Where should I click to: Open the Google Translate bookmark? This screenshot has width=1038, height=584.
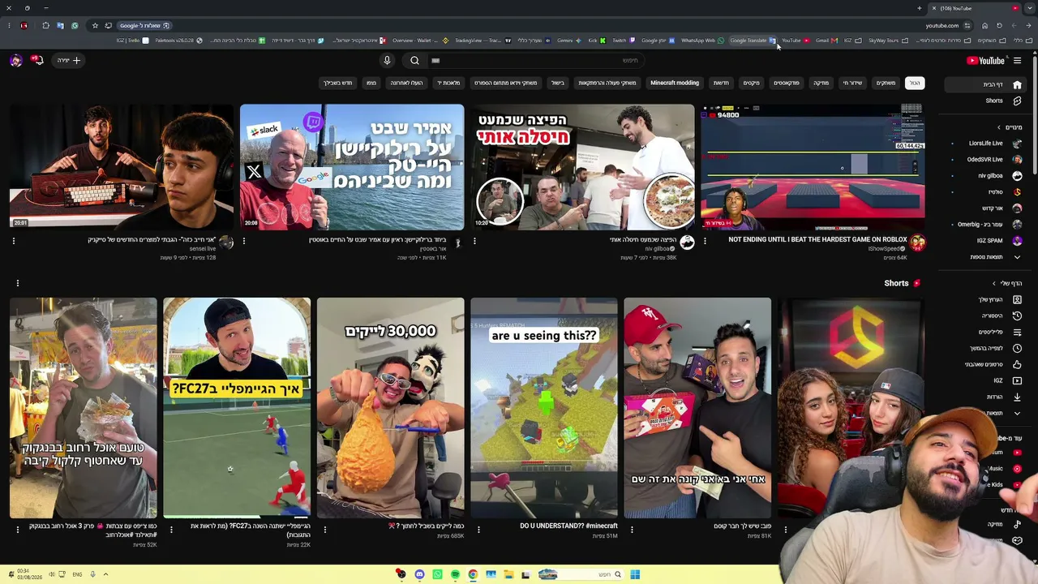pos(753,41)
